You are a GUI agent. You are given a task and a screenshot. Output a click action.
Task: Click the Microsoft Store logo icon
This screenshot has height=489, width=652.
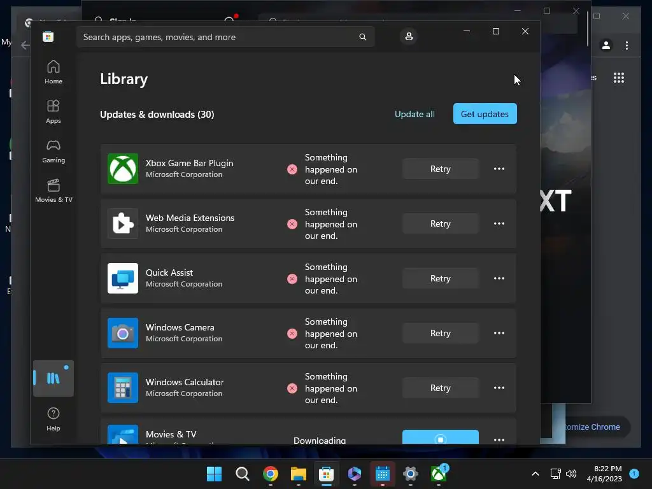pos(48,37)
